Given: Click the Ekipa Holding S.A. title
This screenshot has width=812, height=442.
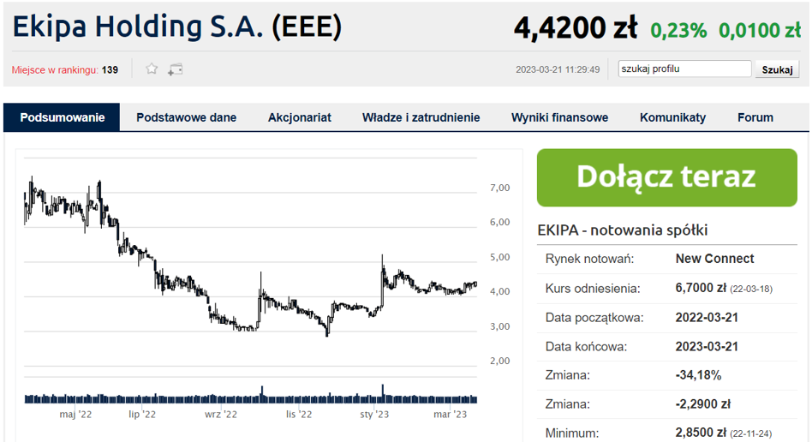Looking at the screenshot, I should pos(177,27).
